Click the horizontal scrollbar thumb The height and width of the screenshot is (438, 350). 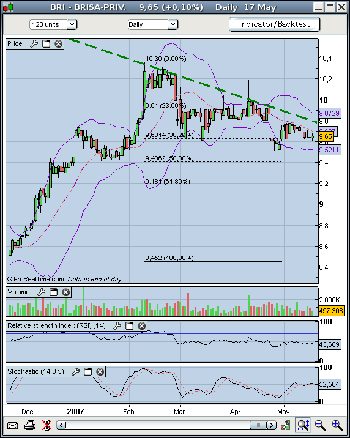pyautogui.click(x=258, y=425)
